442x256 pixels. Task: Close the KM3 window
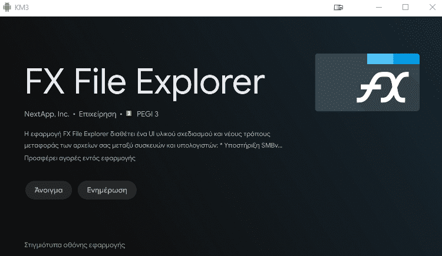(433, 7)
